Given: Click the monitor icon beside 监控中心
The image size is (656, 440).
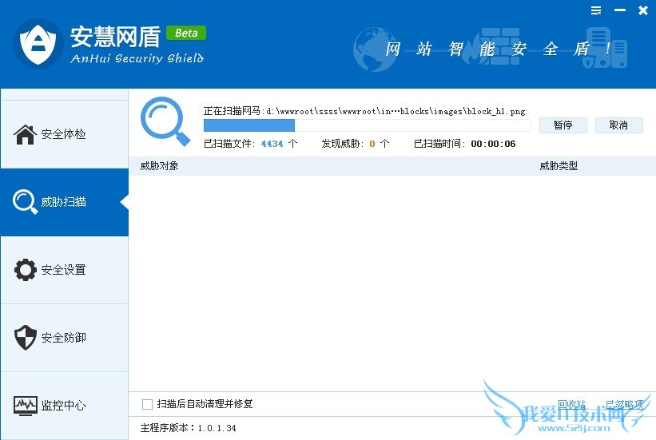Looking at the screenshot, I should coord(25,406).
